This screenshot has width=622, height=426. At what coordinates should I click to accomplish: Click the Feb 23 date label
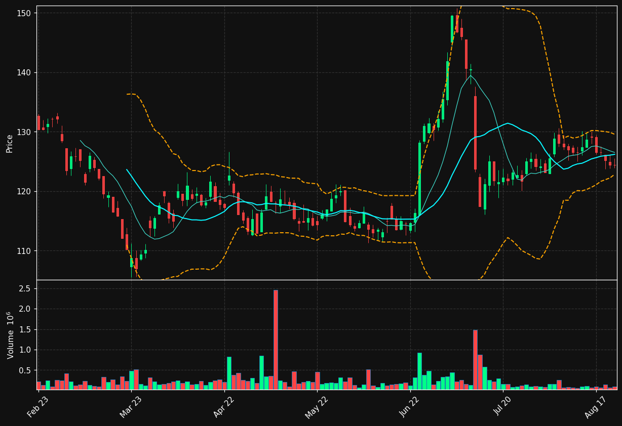[38, 407]
